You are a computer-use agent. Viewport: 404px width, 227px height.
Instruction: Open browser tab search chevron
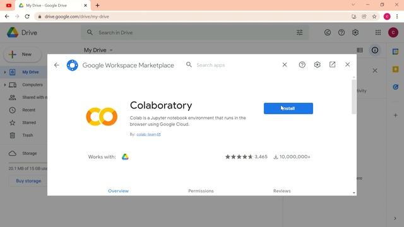click(x=353, y=4)
